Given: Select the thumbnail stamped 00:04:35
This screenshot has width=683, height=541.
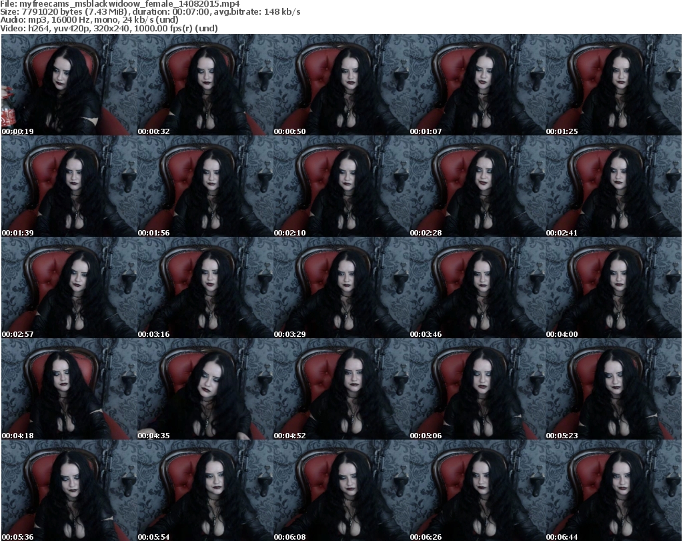Looking at the screenshot, I should 205,389.
